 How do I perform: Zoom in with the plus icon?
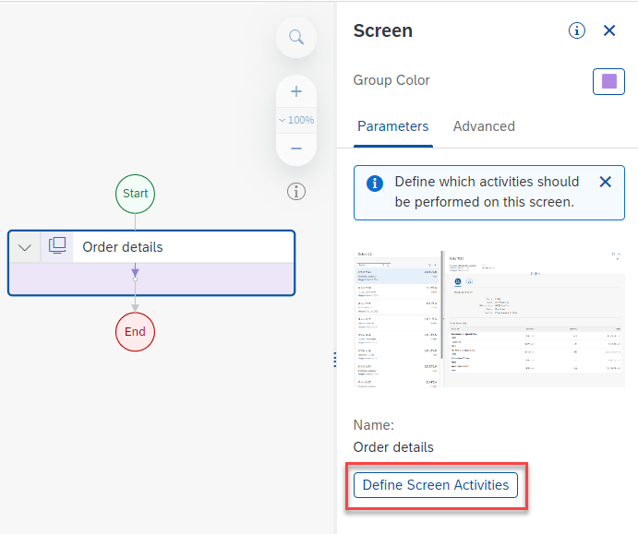point(296,92)
